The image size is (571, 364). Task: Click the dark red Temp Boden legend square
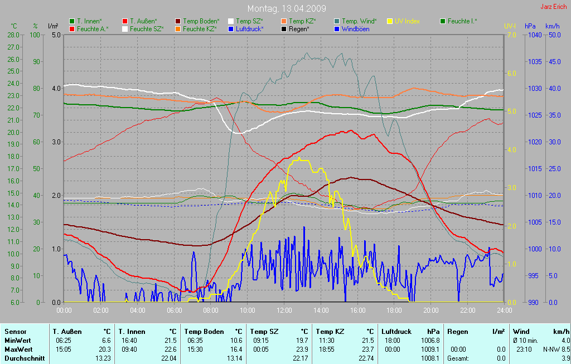[x=178, y=21]
